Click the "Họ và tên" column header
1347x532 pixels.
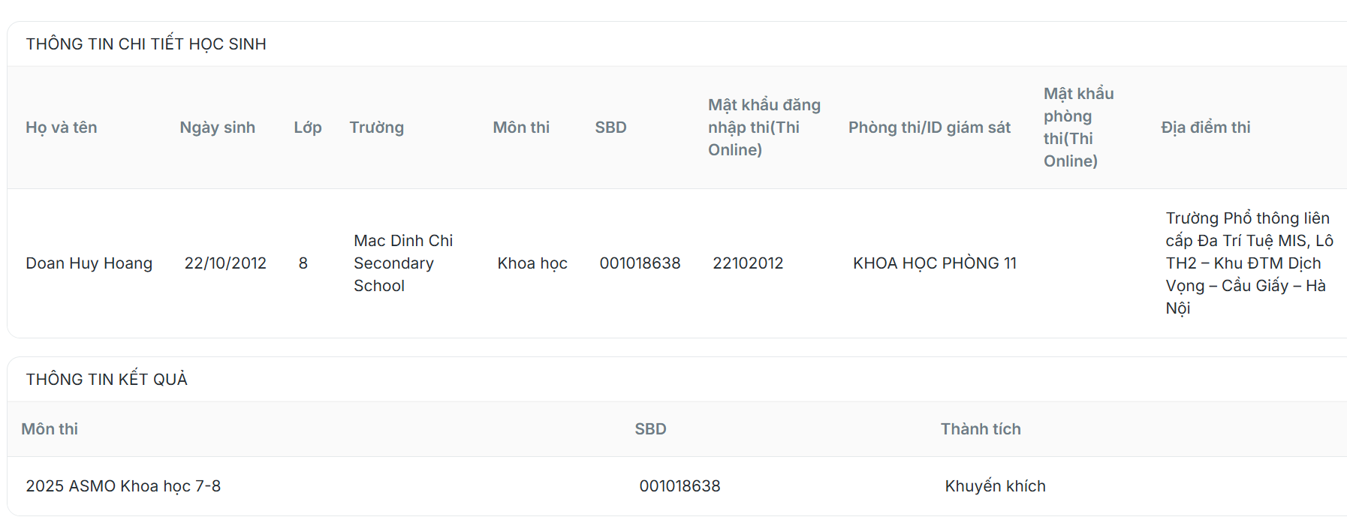pyautogui.click(x=62, y=128)
